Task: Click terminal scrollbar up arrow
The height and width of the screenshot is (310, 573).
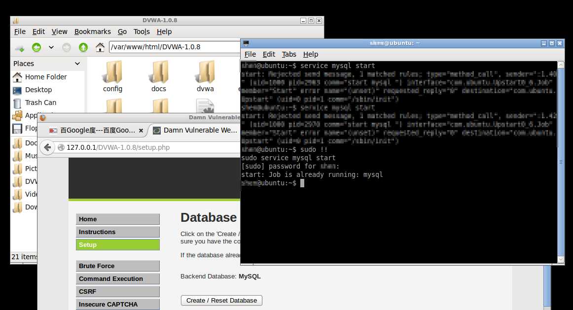Action: click(x=561, y=65)
